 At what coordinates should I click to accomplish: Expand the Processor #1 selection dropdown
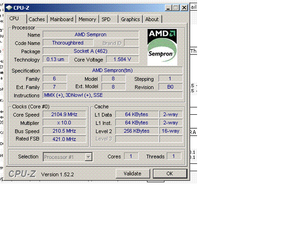pos(88,157)
